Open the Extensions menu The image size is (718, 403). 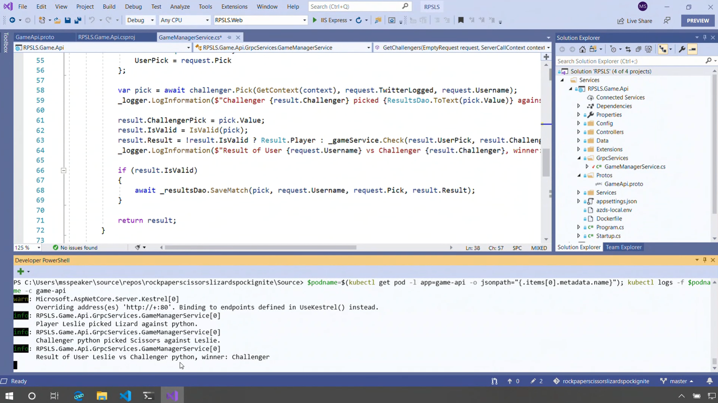tap(234, 7)
